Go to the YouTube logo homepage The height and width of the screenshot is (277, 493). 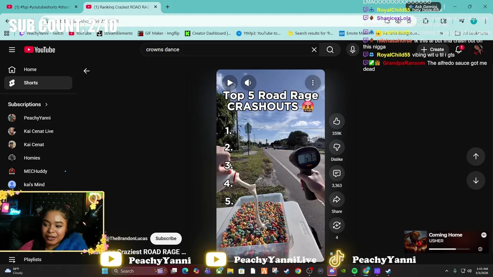pyautogui.click(x=40, y=50)
